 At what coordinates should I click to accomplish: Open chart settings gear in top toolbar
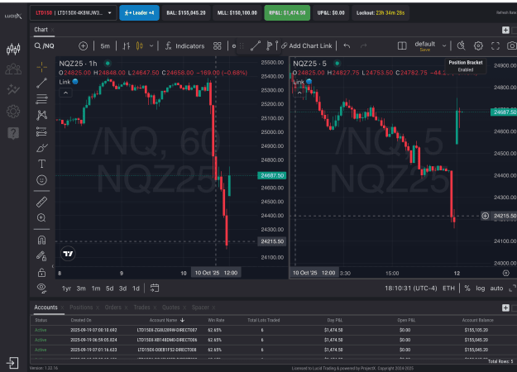click(478, 45)
